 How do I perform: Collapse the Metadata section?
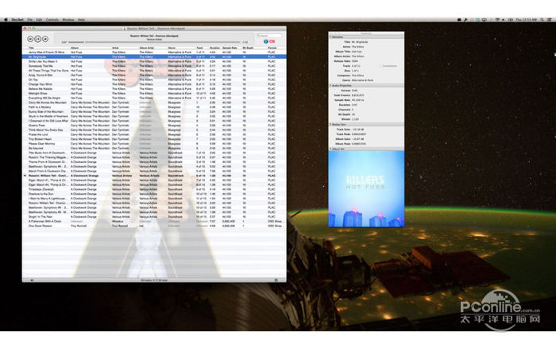[x=330, y=37]
